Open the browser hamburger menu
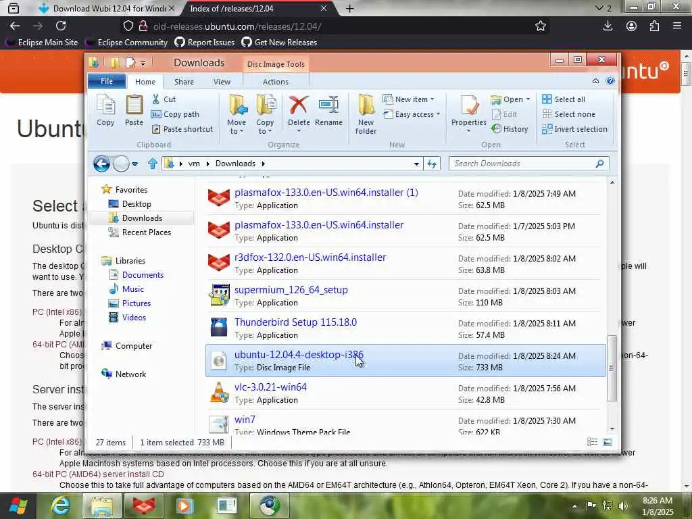The height and width of the screenshot is (519, 692). click(x=677, y=26)
